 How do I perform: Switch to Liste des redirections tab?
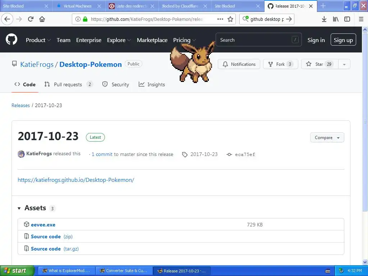131,6
